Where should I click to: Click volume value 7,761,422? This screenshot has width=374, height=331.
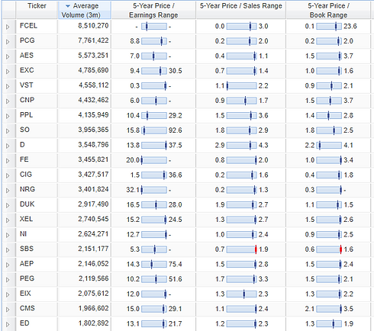(x=93, y=40)
